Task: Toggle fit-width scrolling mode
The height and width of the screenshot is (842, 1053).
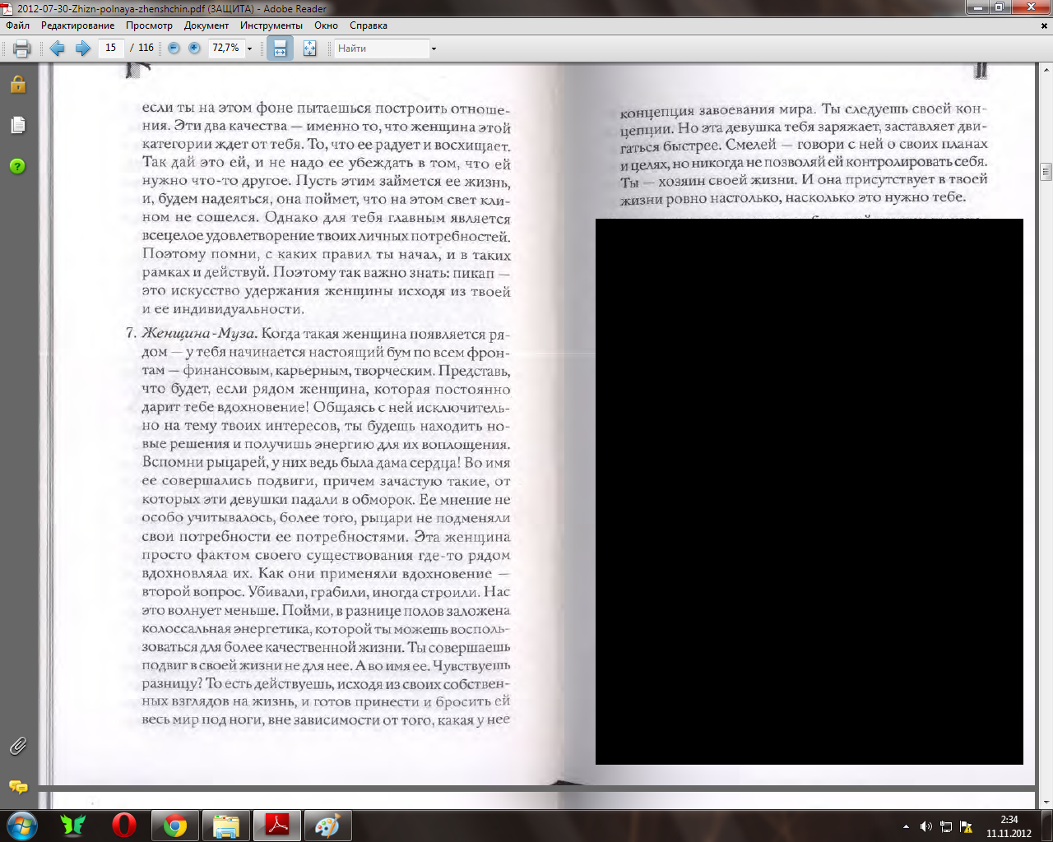Action: (280, 49)
